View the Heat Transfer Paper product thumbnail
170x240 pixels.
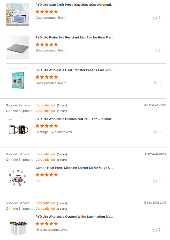(18, 80)
